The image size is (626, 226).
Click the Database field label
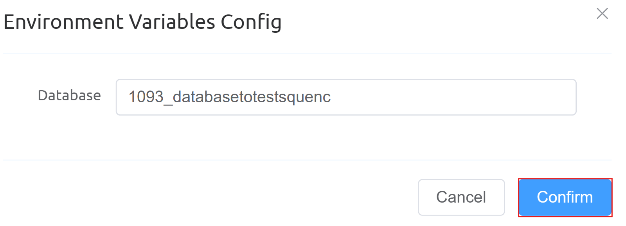click(x=69, y=96)
